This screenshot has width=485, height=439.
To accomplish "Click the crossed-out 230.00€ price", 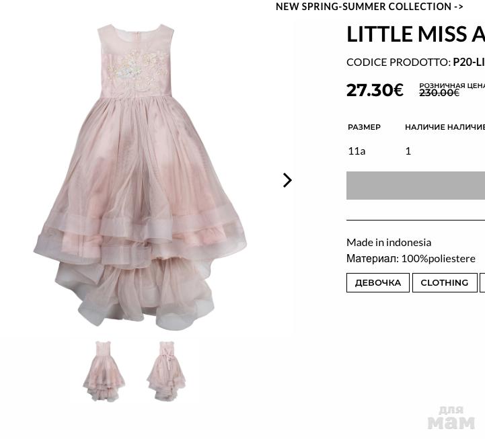I will click(439, 93).
